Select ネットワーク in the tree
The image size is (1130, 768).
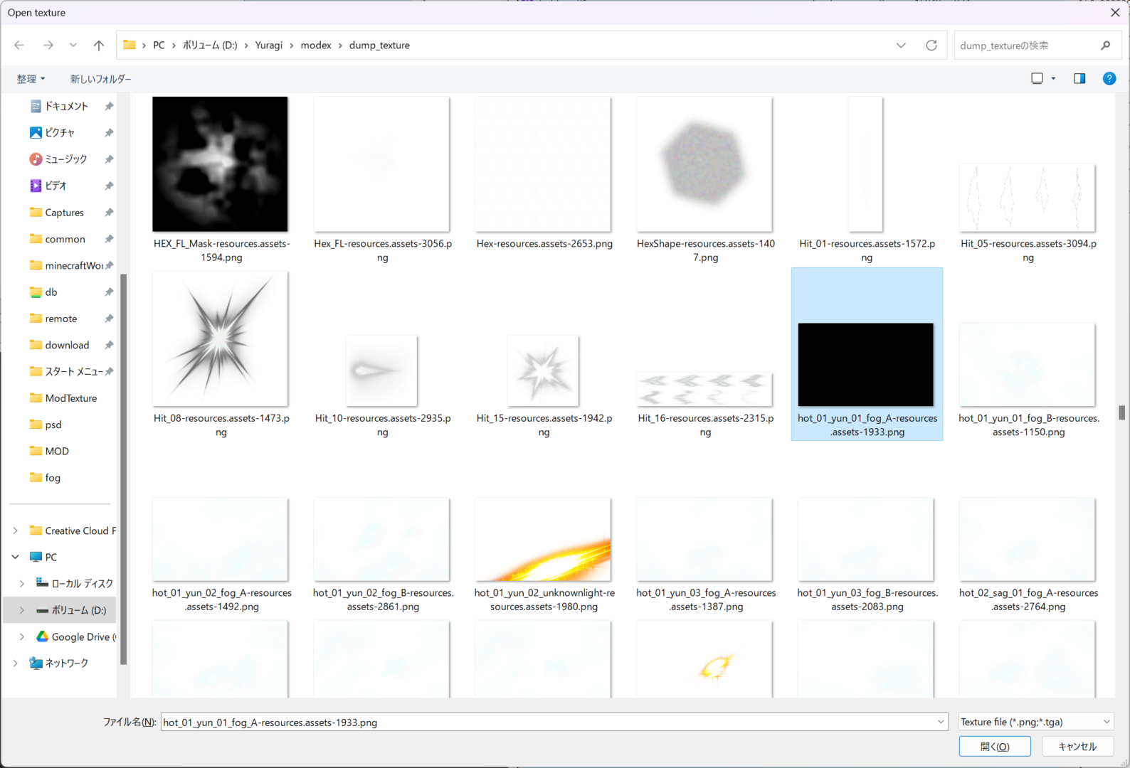coord(66,663)
